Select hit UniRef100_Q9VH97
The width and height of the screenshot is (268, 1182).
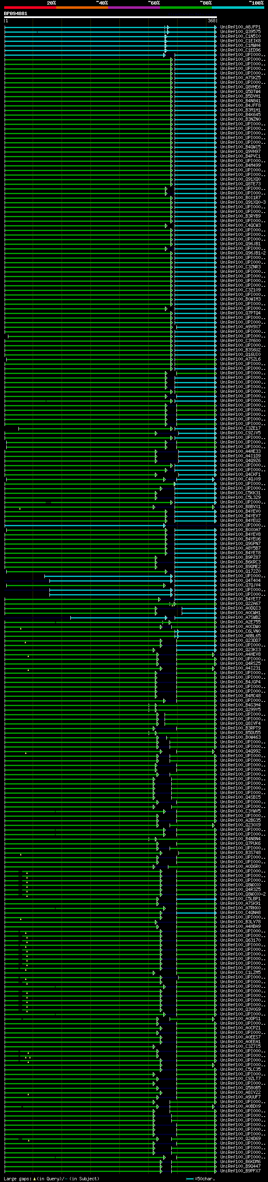pyautogui.click(x=240, y=151)
